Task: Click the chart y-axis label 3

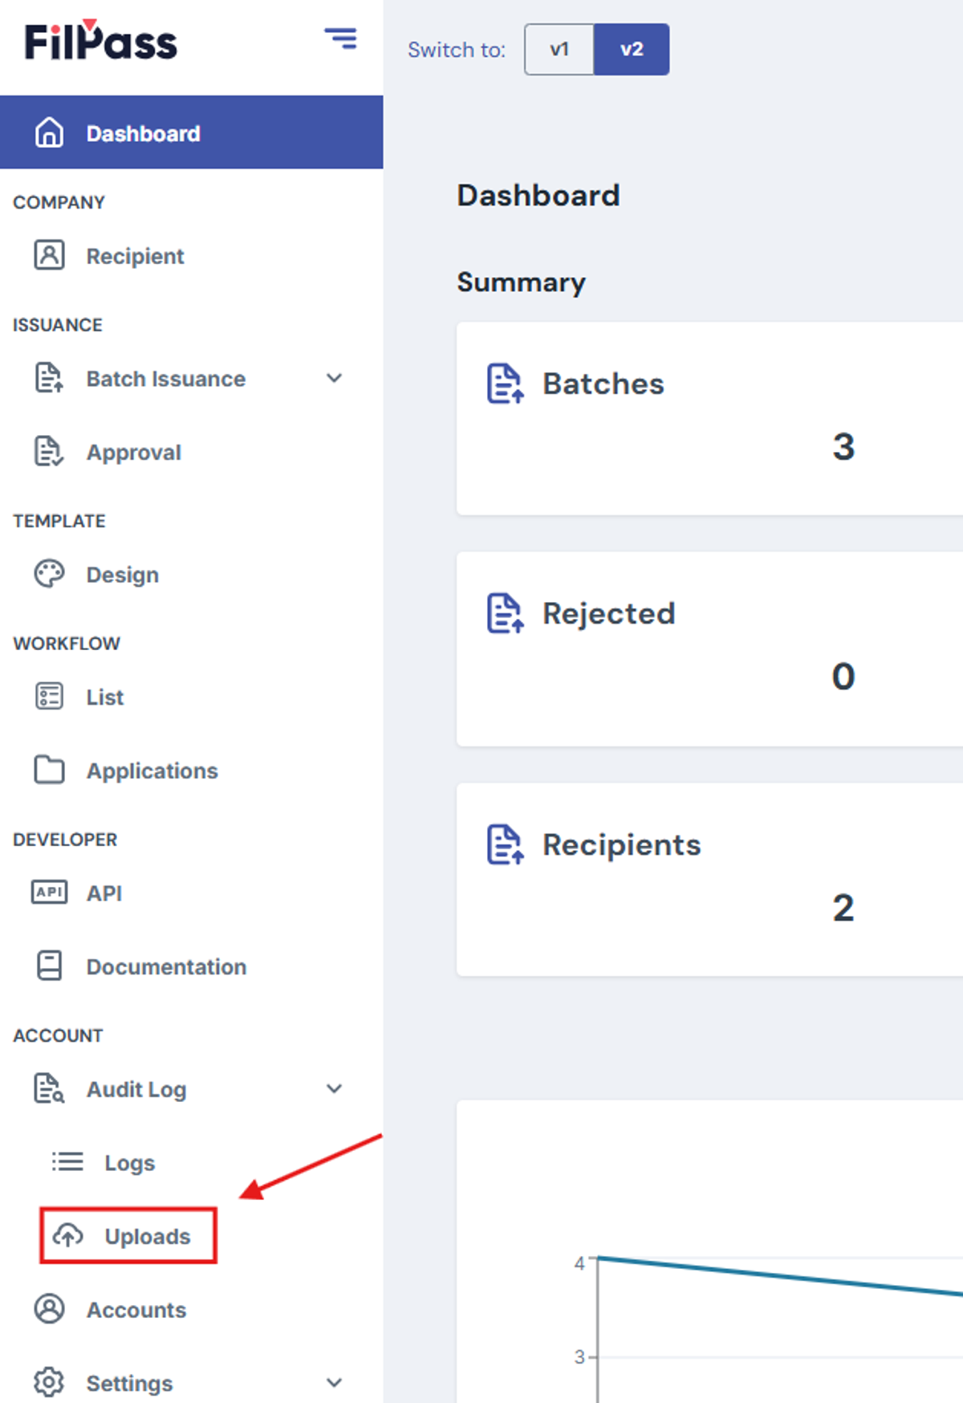Action: coord(579,1356)
